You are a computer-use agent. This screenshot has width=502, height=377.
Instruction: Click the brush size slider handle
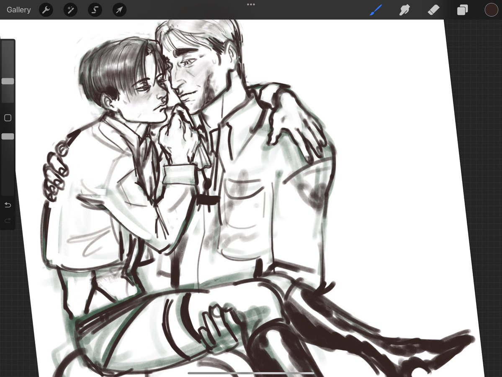(8, 81)
